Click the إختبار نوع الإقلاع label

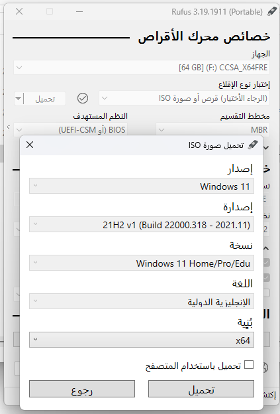point(244,84)
